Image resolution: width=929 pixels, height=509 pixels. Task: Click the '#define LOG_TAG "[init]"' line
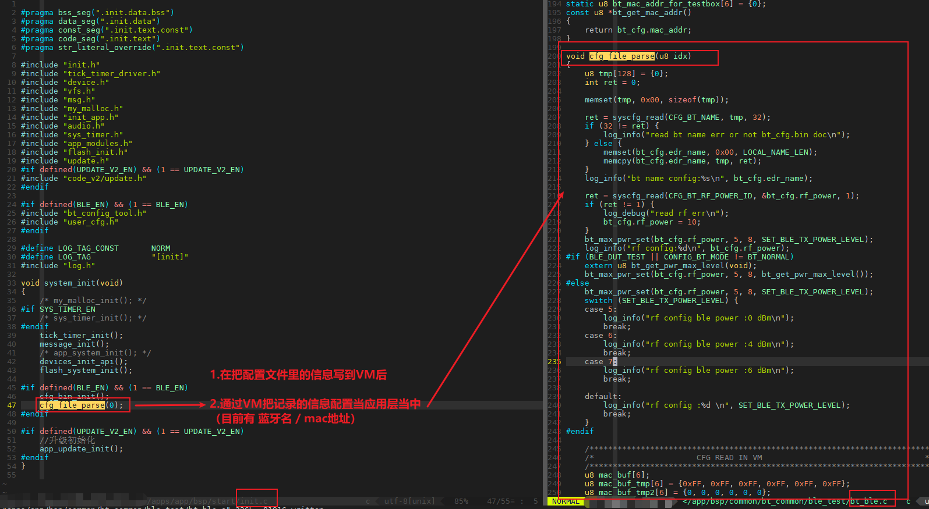[104, 257]
